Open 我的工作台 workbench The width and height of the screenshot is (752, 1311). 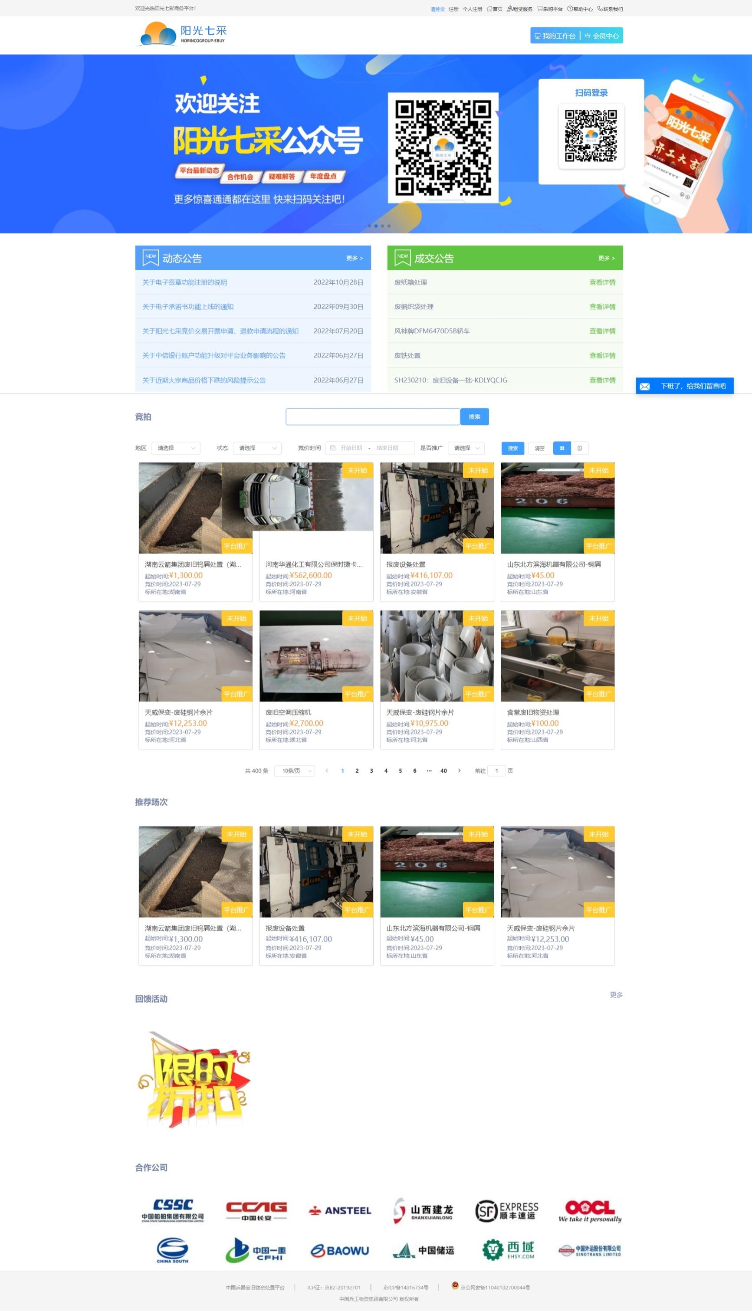(555, 36)
